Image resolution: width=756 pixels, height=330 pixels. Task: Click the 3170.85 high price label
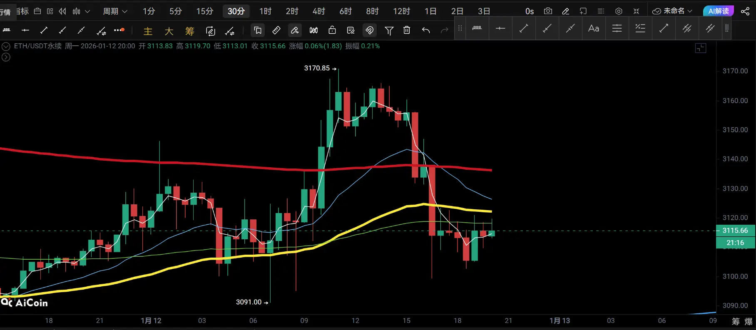317,68
